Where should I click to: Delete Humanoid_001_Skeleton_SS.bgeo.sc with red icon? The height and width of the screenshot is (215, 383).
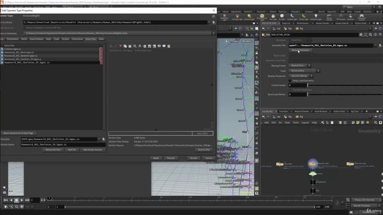(x=101, y=63)
